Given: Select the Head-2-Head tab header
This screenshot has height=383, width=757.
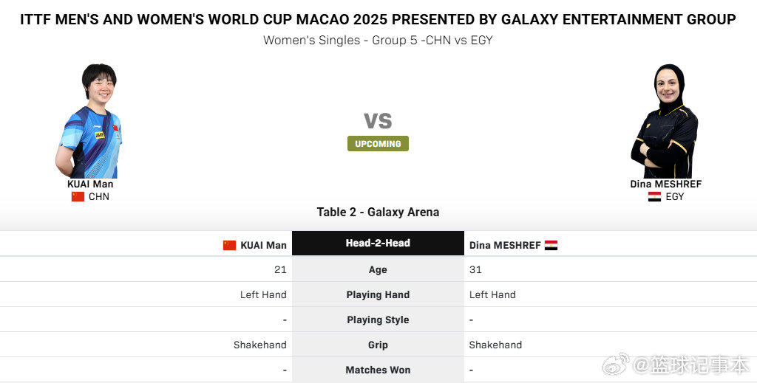Looking at the screenshot, I should point(378,244).
